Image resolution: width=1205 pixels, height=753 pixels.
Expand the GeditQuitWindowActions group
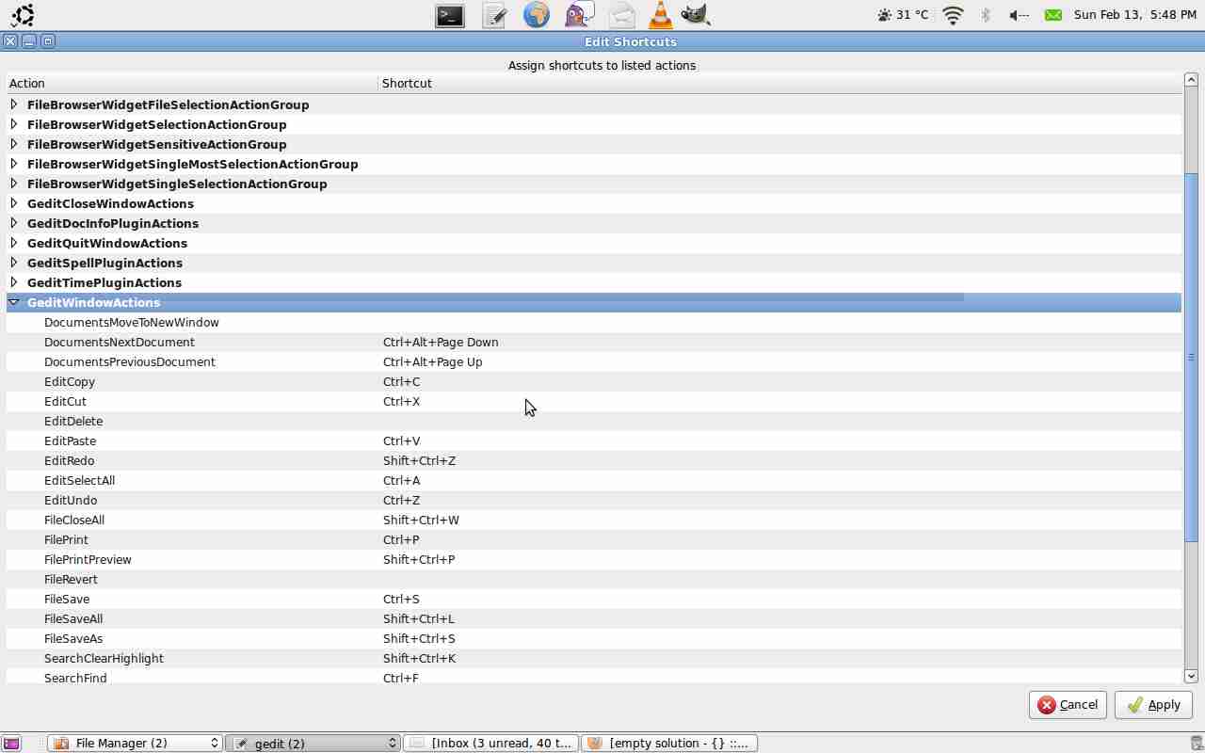click(14, 243)
